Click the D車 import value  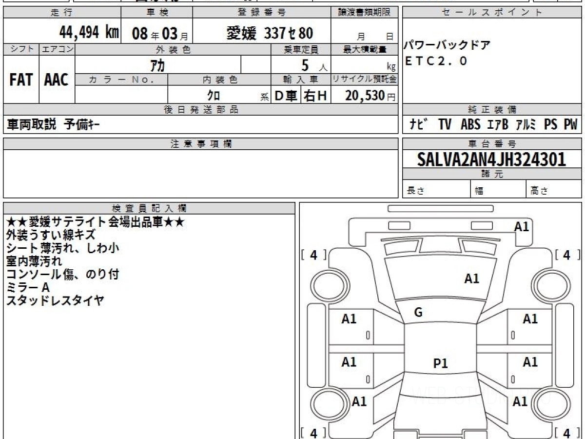click(x=286, y=96)
